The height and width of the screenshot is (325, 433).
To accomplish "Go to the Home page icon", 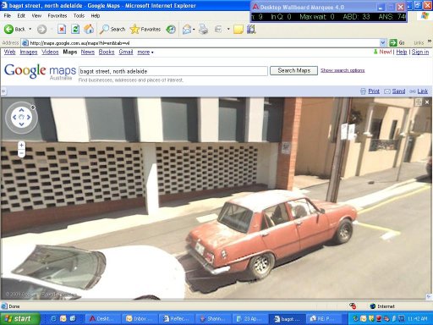I will [x=89, y=29].
